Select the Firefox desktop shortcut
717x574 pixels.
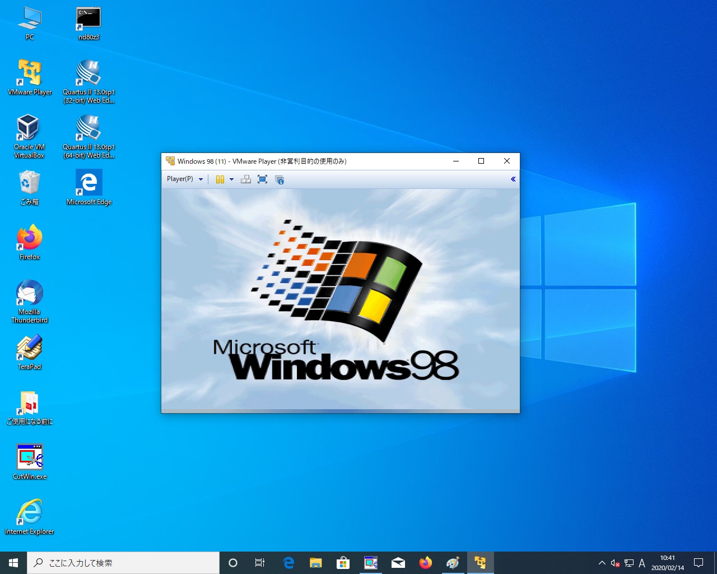point(30,243)
